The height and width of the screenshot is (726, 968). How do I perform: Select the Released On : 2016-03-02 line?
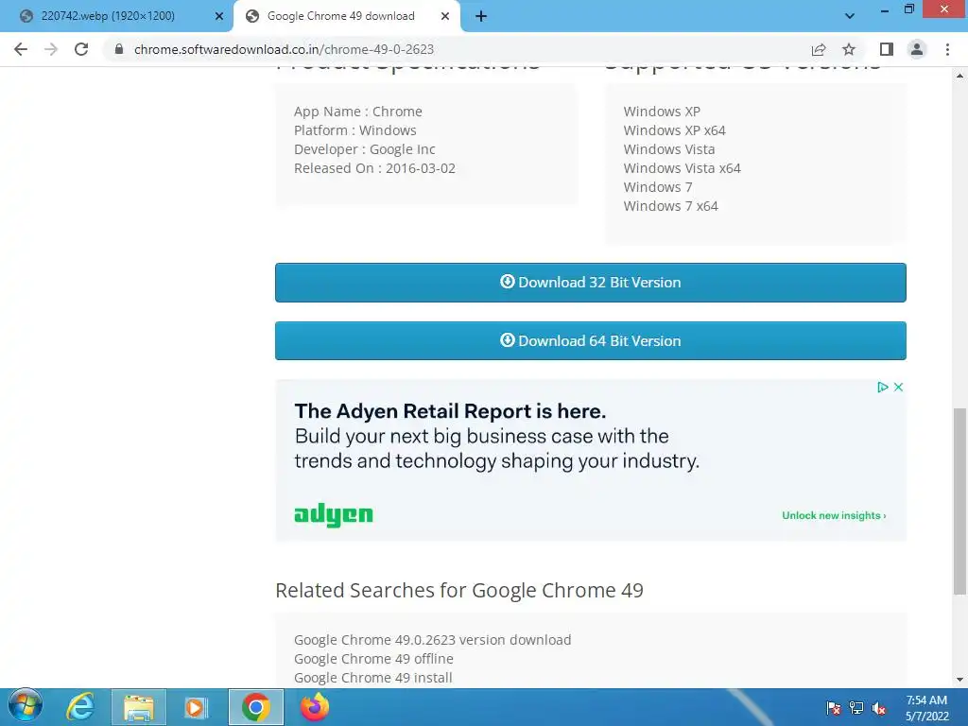tap(374, 168)
